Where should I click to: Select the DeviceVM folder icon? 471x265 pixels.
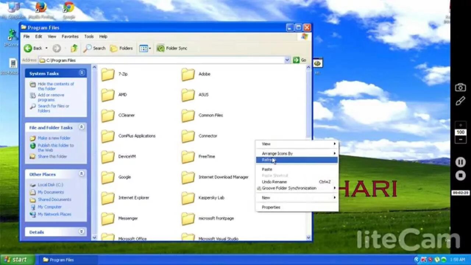(108, 156)
